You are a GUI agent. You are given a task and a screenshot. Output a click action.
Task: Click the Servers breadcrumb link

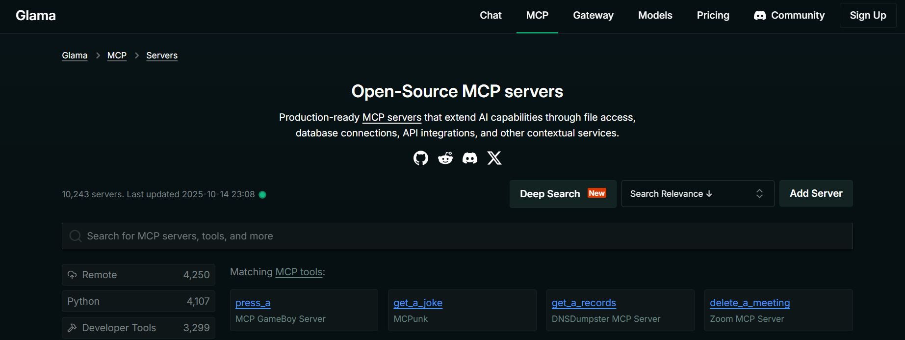[x=162, y=55]
